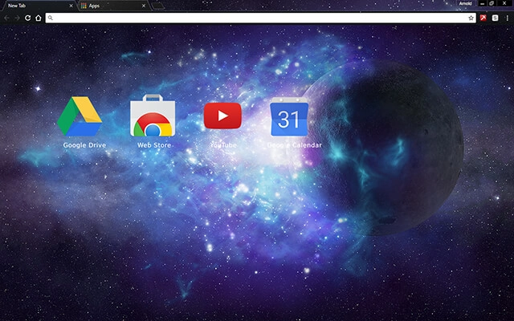Minimize the Chrome window
This screenshot has width=514, height=321.
(482, 3)
